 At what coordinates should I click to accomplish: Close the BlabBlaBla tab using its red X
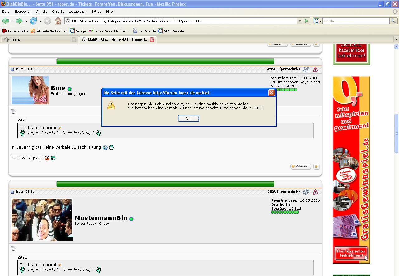tap(152, 40)
